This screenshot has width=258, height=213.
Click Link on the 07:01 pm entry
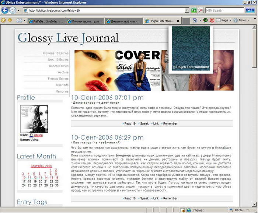(x=156, y=123)
